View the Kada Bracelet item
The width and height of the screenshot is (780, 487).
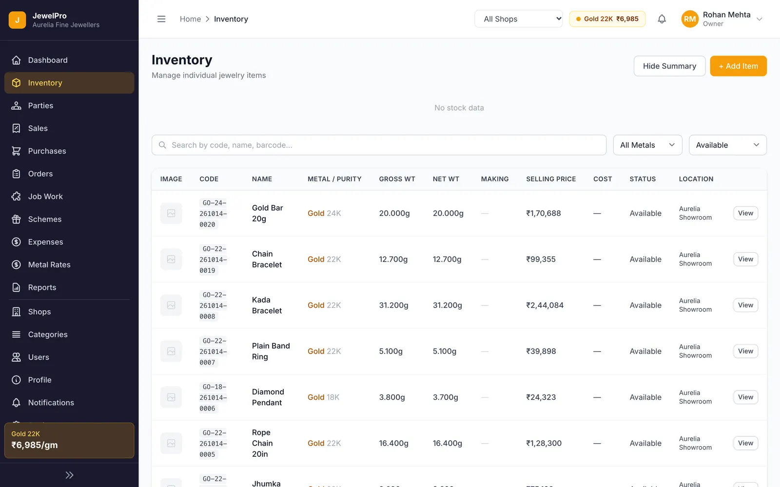tap(745, 305)
